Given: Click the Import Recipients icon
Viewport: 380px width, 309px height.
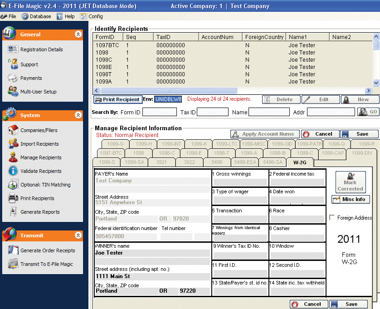Looking at the screenshot, I should (x=13, y=144).
